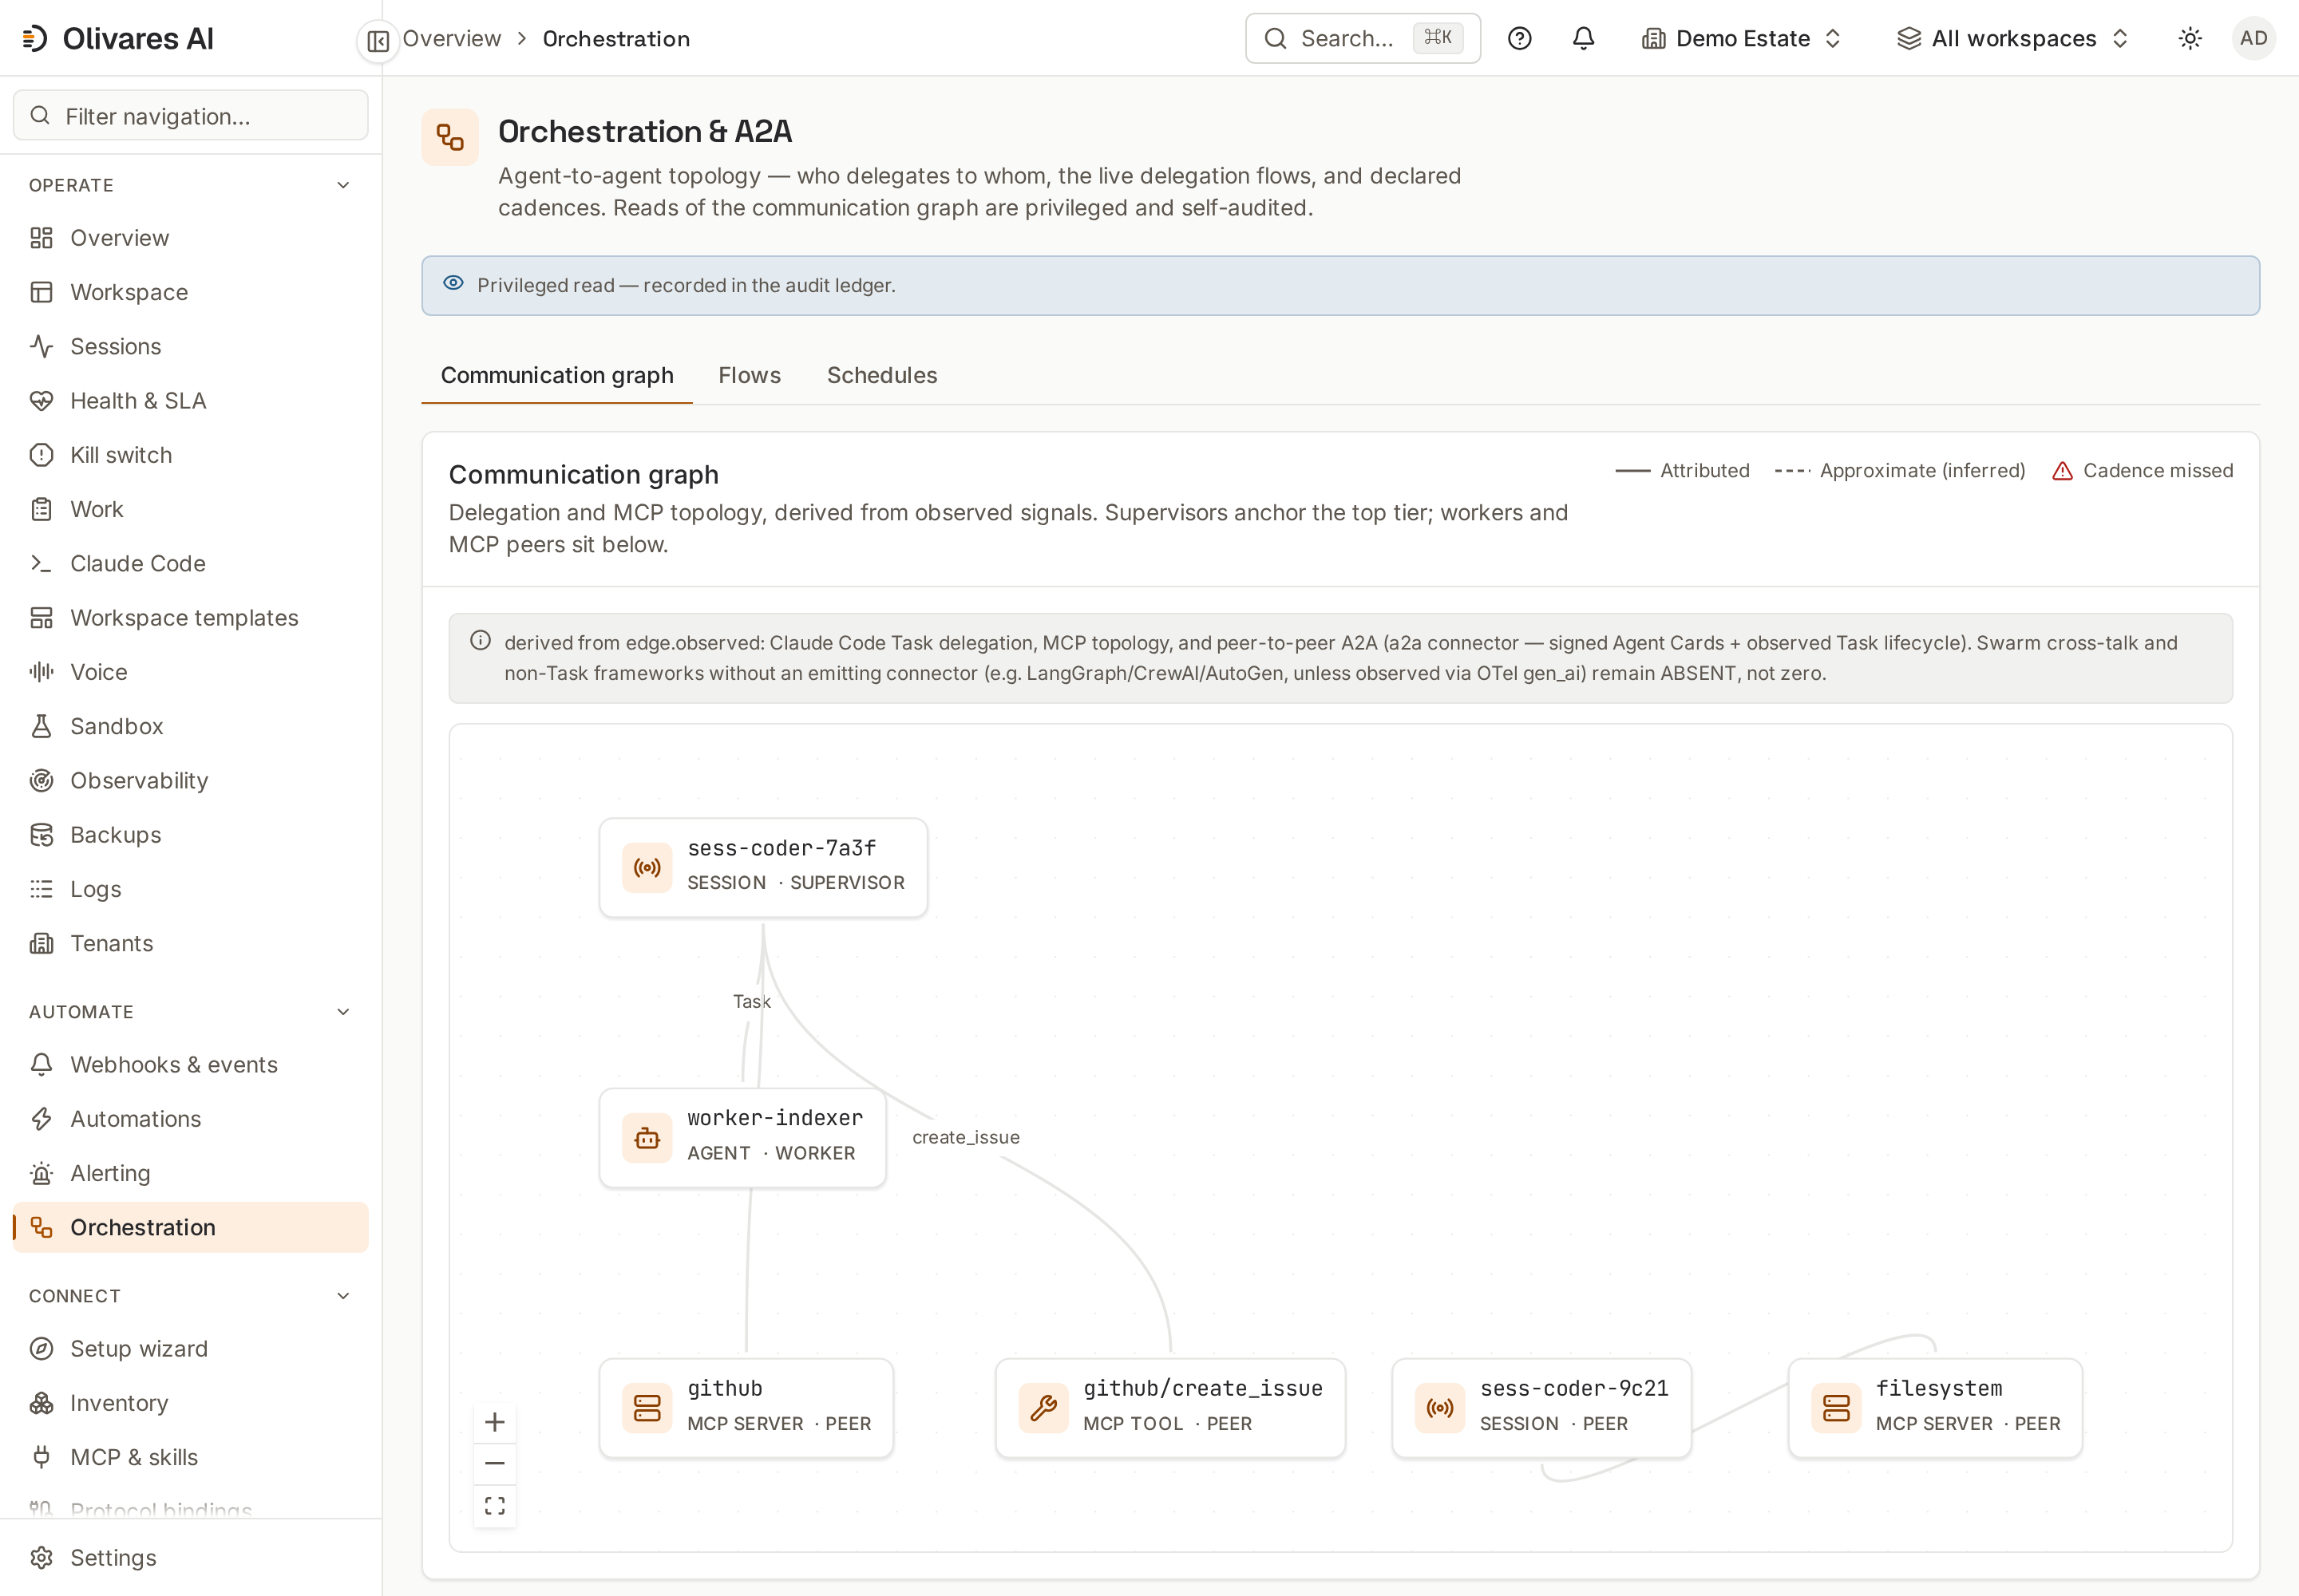Screen dimensions: 2299x1596
Task: Go to Overview breadcrumb
Action: pyautogui.click(x=451, y=38)
